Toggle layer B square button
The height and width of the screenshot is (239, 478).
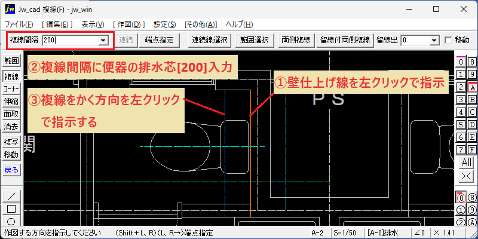(472, 100)
